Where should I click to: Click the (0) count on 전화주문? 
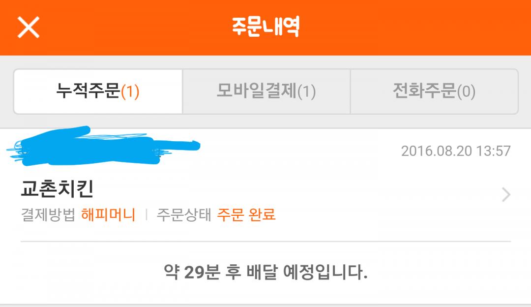(x=466, y=92)
